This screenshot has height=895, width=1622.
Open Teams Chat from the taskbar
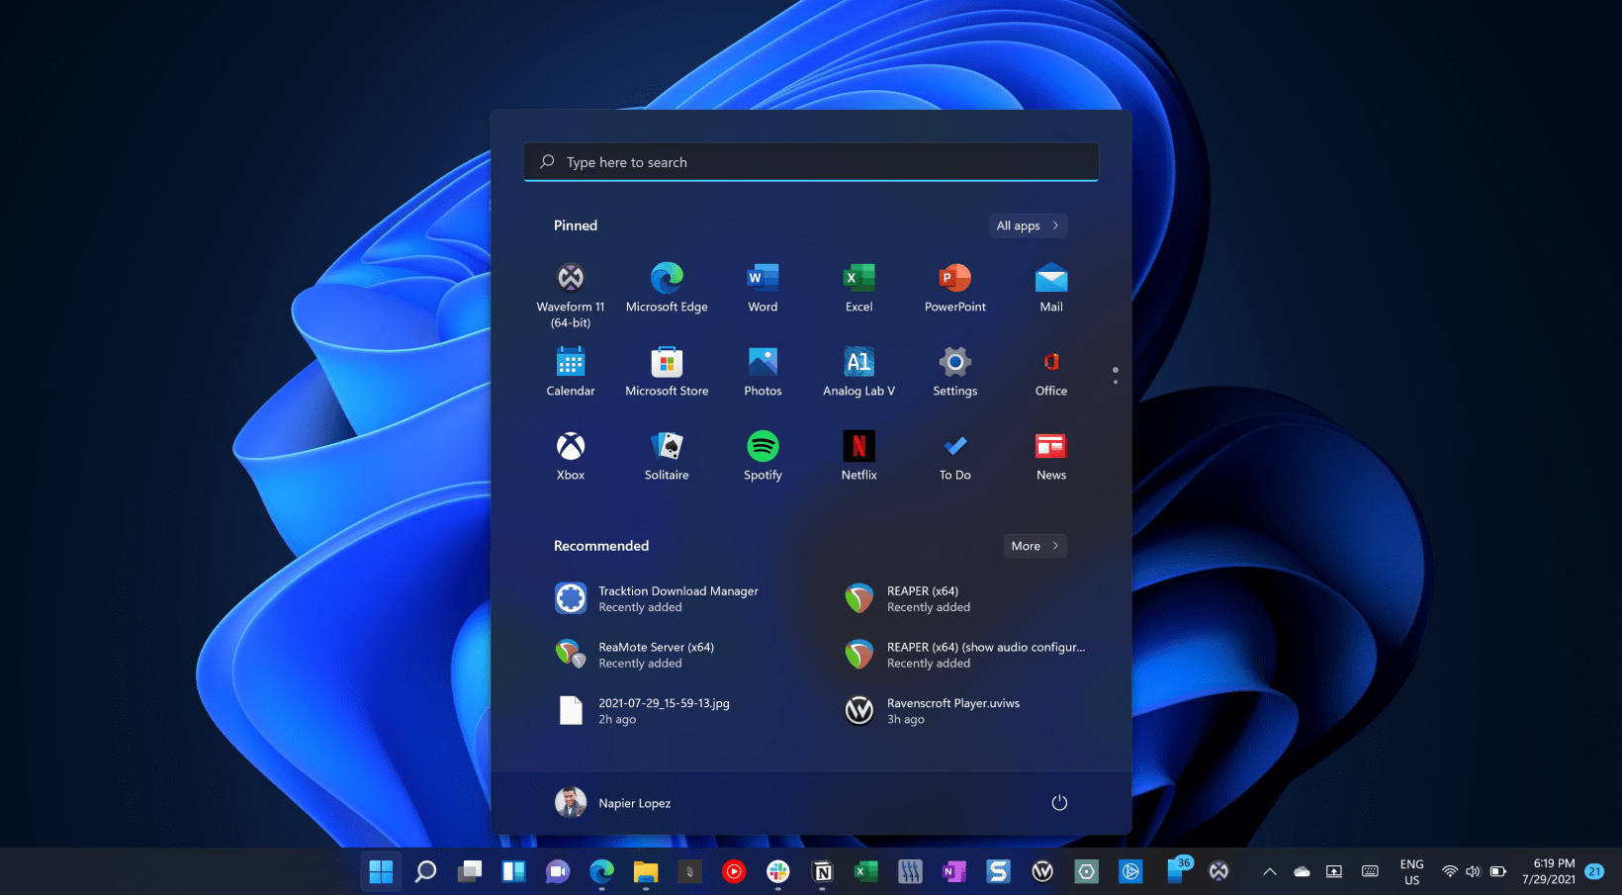coord(558,871)
